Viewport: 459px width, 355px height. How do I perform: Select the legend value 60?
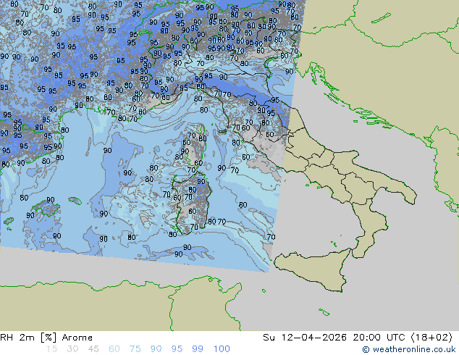pos(114,349)
